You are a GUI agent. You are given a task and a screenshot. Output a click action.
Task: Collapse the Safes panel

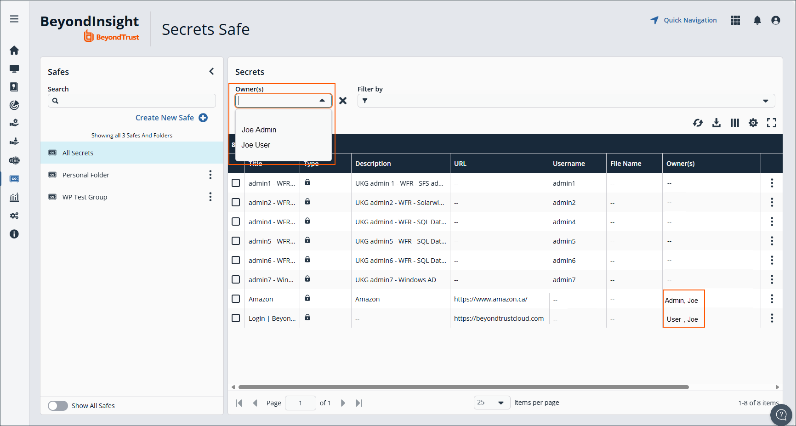pyautogui.click(x=211, y=71)
